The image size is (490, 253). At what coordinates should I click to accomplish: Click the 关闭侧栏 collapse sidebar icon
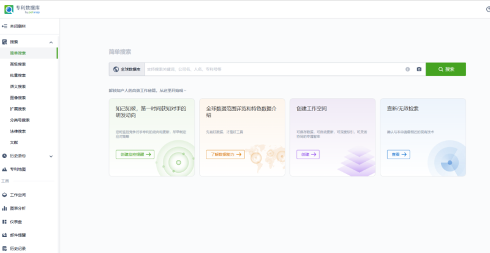tap(4, 26)
